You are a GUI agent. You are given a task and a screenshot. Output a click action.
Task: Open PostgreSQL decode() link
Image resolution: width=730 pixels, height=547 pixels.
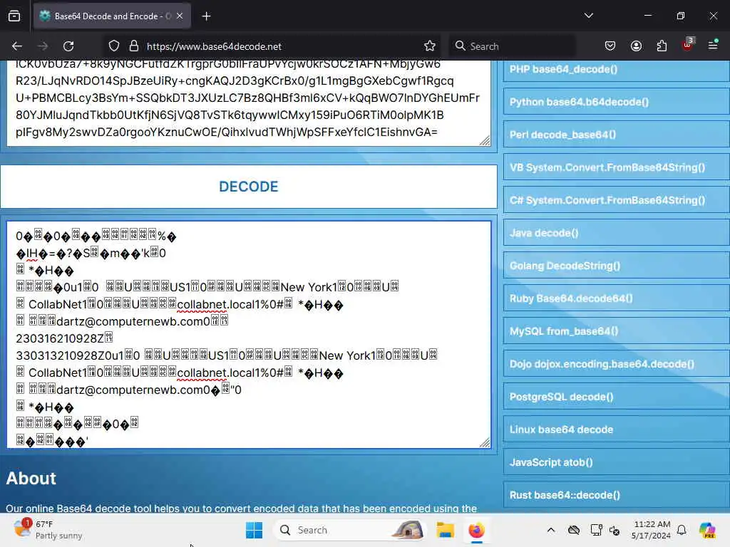click(617, 397)
